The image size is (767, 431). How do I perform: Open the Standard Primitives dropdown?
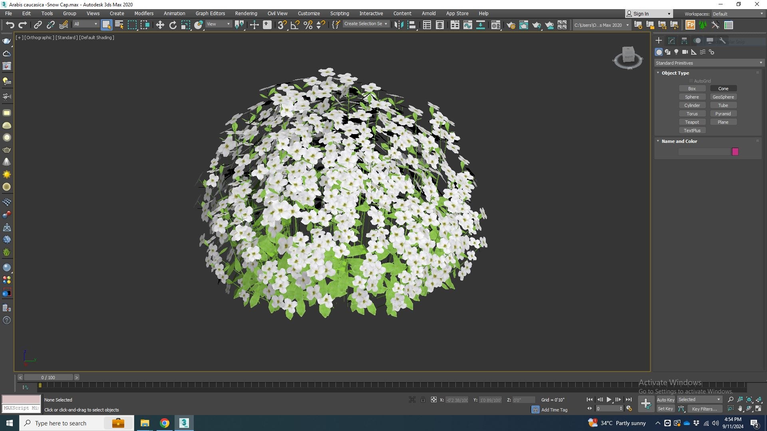[x=709, y=63]
